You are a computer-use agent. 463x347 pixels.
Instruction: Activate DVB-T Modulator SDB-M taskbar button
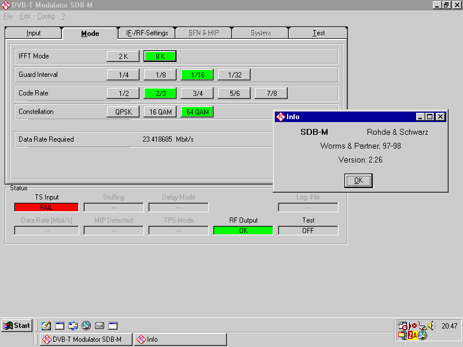pyautogui.click(x=86, y=339)
